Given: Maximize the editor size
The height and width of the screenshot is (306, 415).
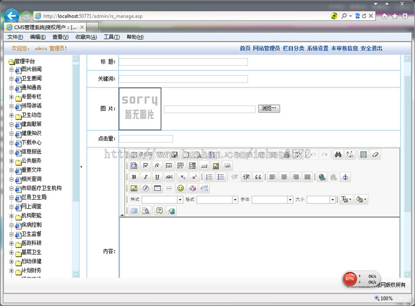Looking at the screenshot, I should pyautogui.click(x=134, y=211).
